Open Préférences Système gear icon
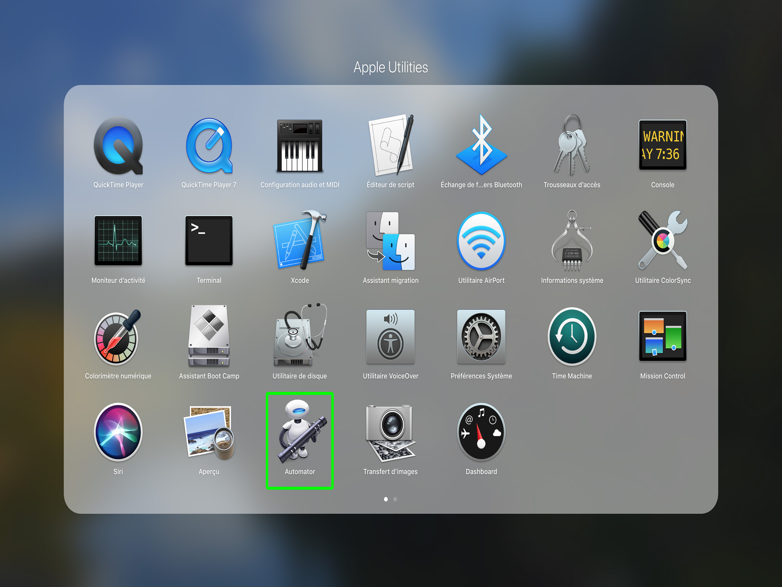Image resolution: width=782 pixels, height=587 pixels. pyautogui.click(x=481, y=337)
